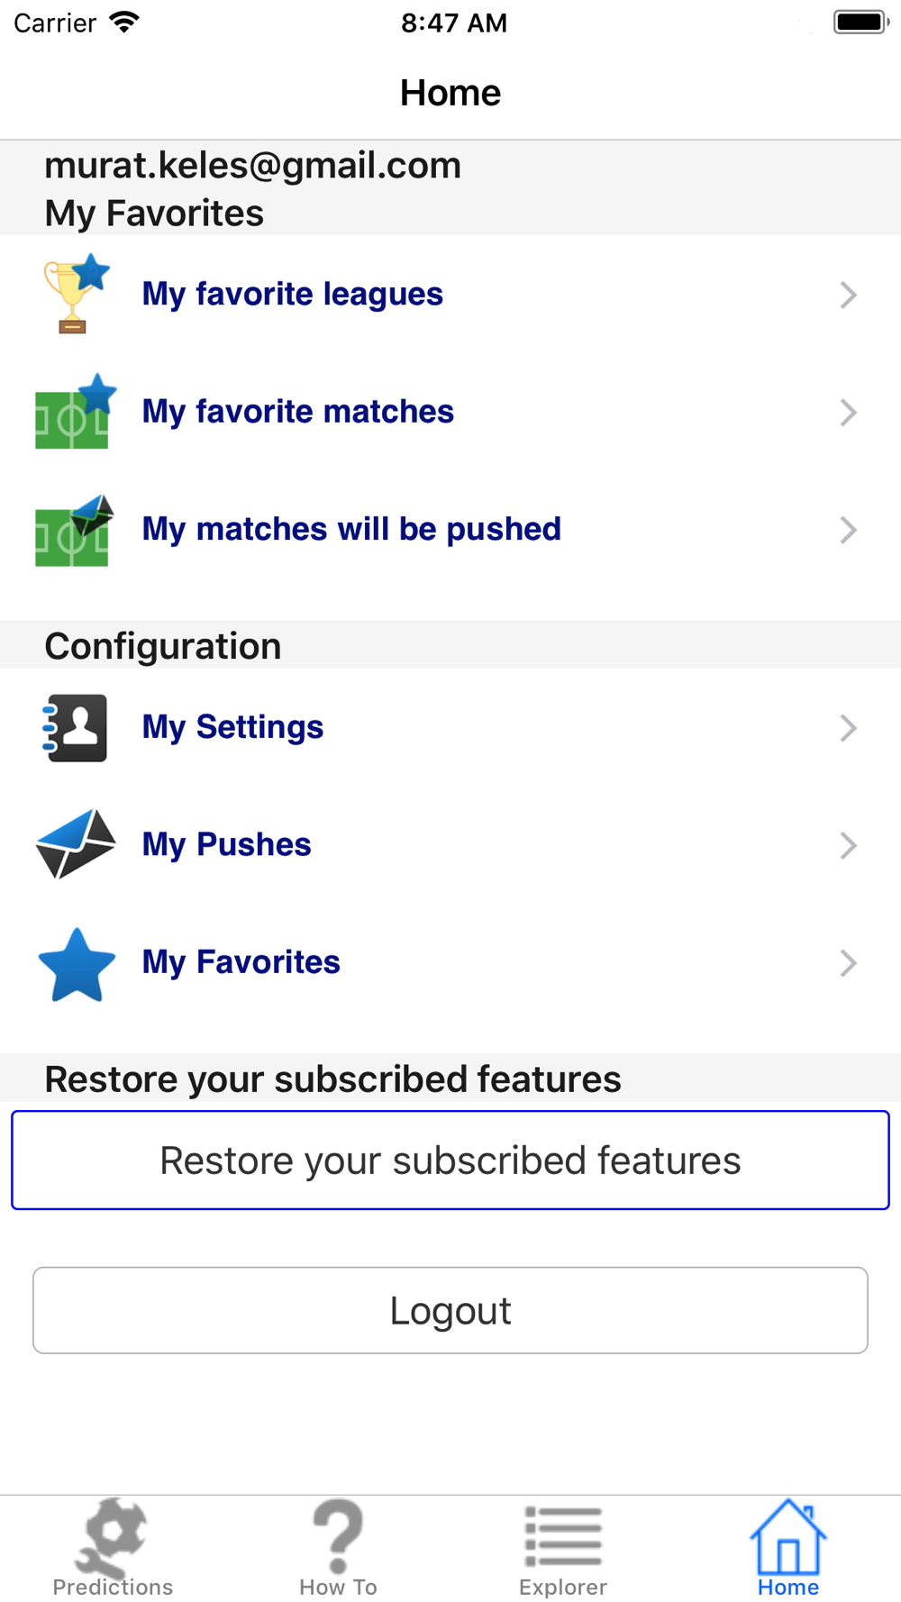Tap the address book icon for My Settings
901x1602 pixels.
[76, 728]
